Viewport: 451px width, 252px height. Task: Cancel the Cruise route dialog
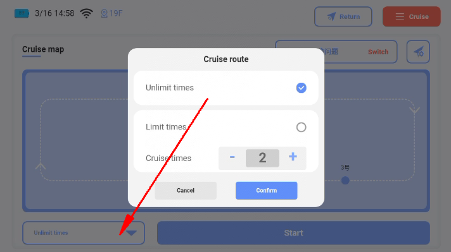click(186, 190)
